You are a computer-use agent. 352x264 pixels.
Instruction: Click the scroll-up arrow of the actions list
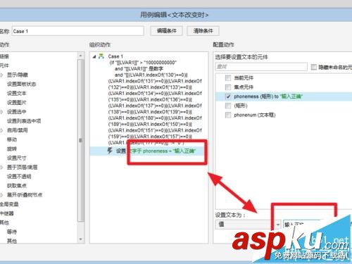point(81,56)
